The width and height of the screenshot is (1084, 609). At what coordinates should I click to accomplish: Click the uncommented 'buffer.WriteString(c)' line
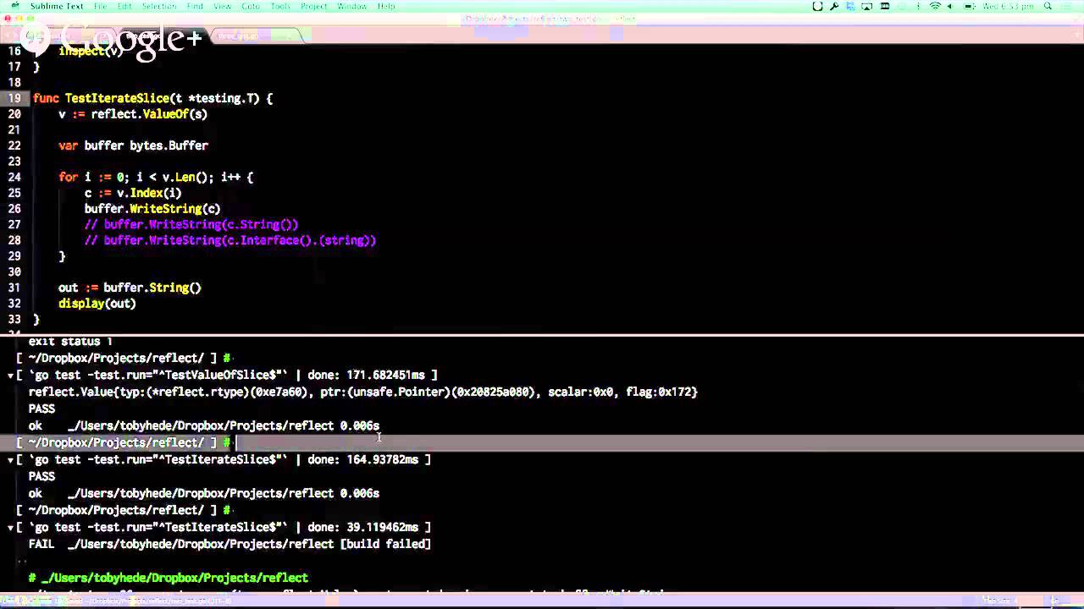152,209
